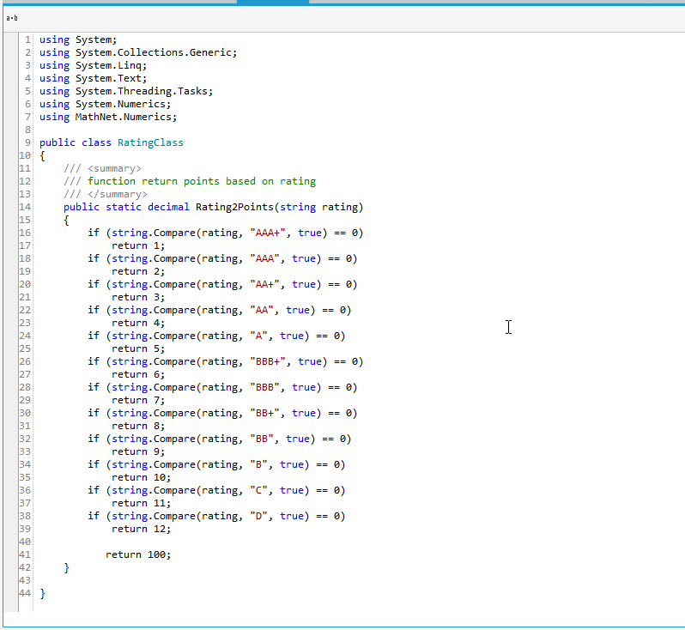Click the "AAA+" string literal
The height and width of the screenshot is (630, 685).
(267, 233)
